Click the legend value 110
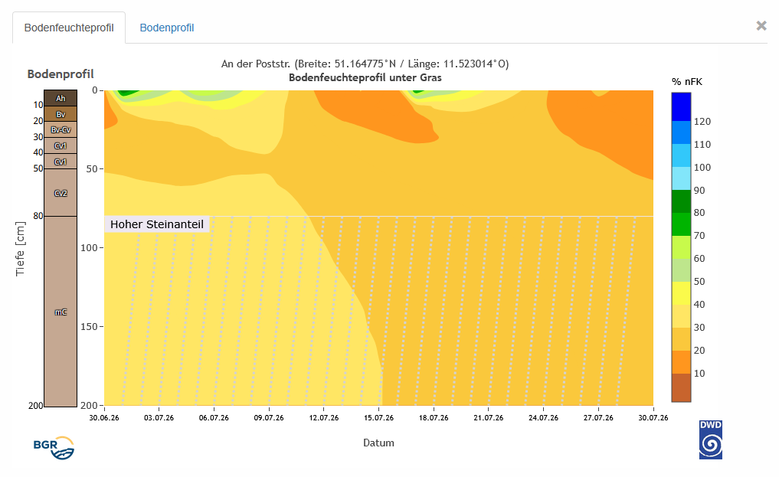Screen dimensions: 779x477 [x=702, y=145]
